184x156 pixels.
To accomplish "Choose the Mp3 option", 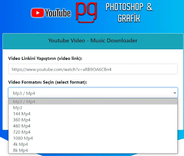I will click(x=93, y=108).
